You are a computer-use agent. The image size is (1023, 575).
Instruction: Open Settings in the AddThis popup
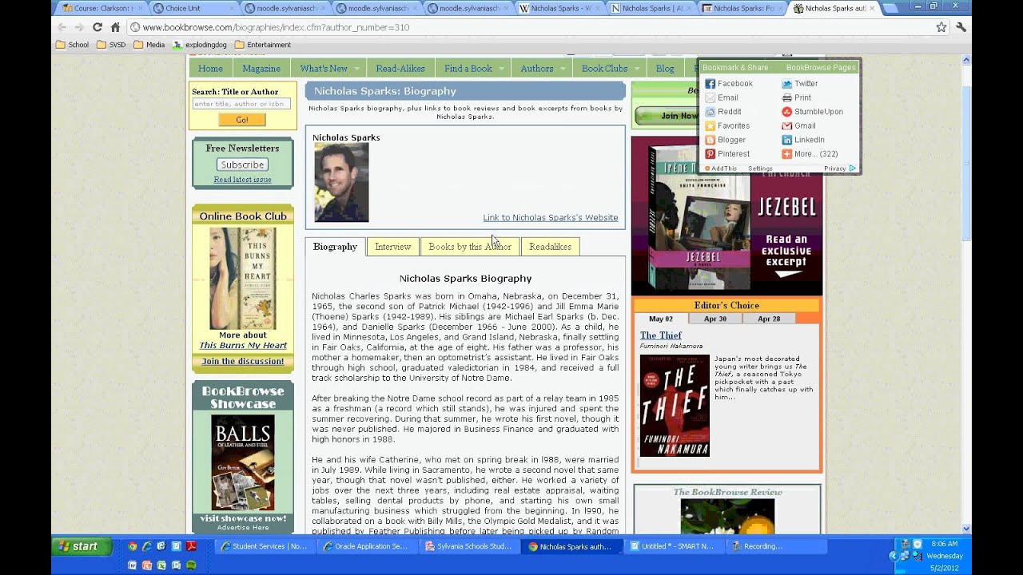(x=760, y=169)
